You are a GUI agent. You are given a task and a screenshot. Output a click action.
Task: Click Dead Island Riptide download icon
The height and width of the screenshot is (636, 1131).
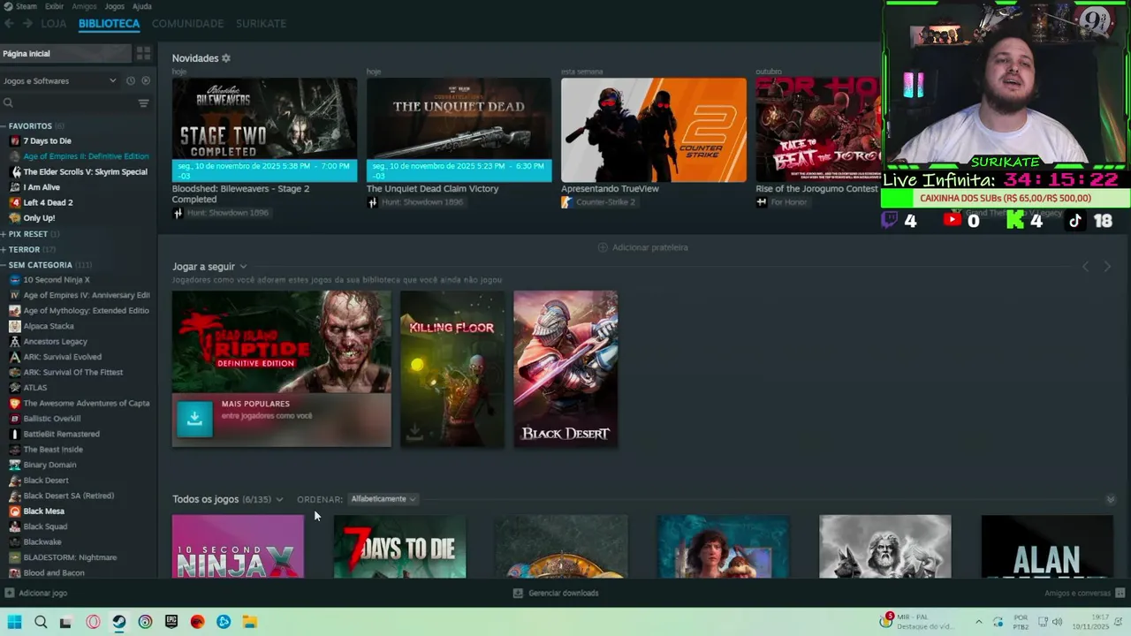194,420
